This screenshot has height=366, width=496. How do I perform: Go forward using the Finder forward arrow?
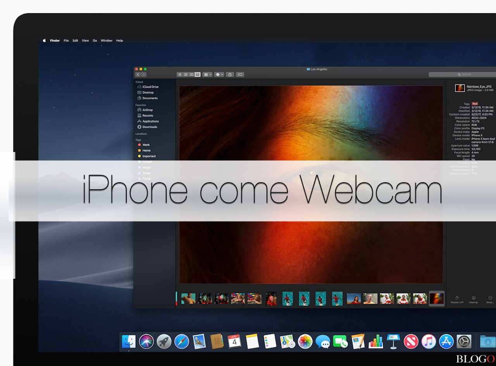144,74
